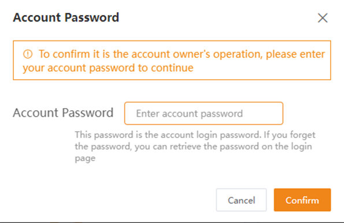Select the Account Password dialog title
344x223 pixels.
tap(66, 17)
